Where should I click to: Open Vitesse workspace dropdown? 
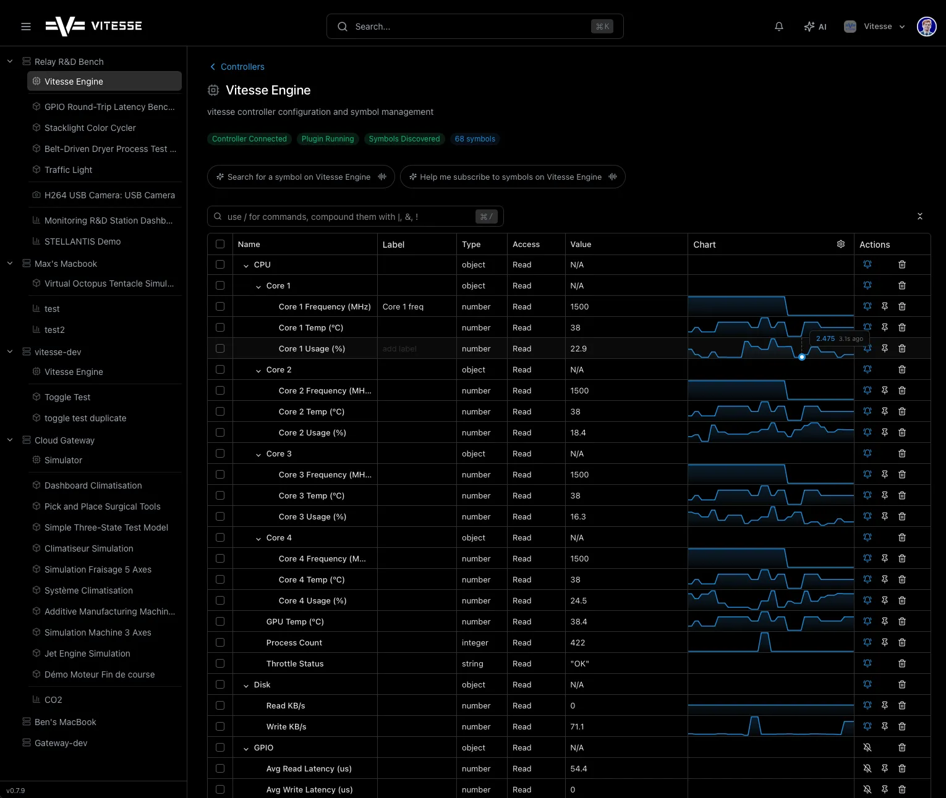tap(875, 27)
